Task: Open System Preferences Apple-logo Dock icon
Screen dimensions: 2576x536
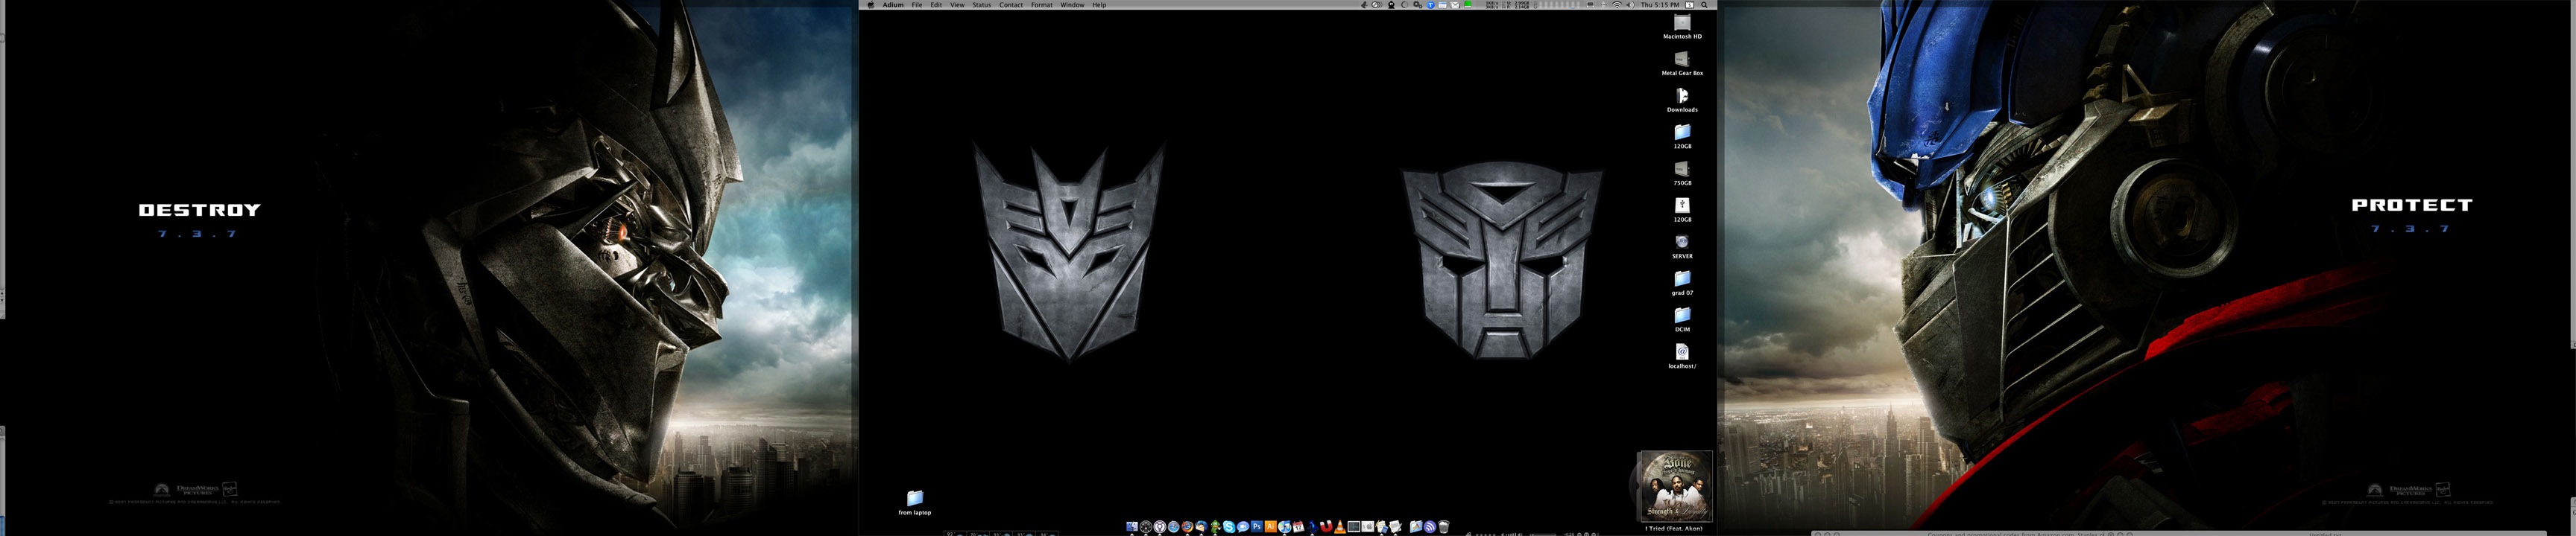Action: (1368, 526)
